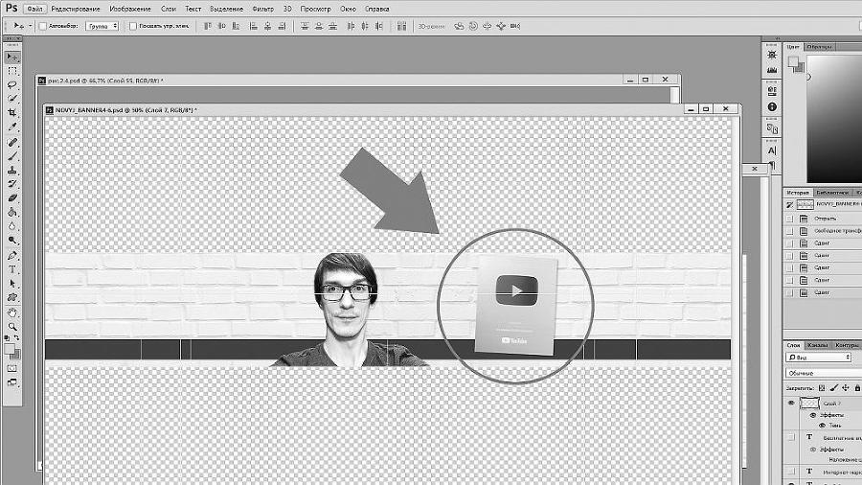The width and height of the screenshot is (862, 485).
Task: Click lock position icon in Layers
Action: (846, 388)
